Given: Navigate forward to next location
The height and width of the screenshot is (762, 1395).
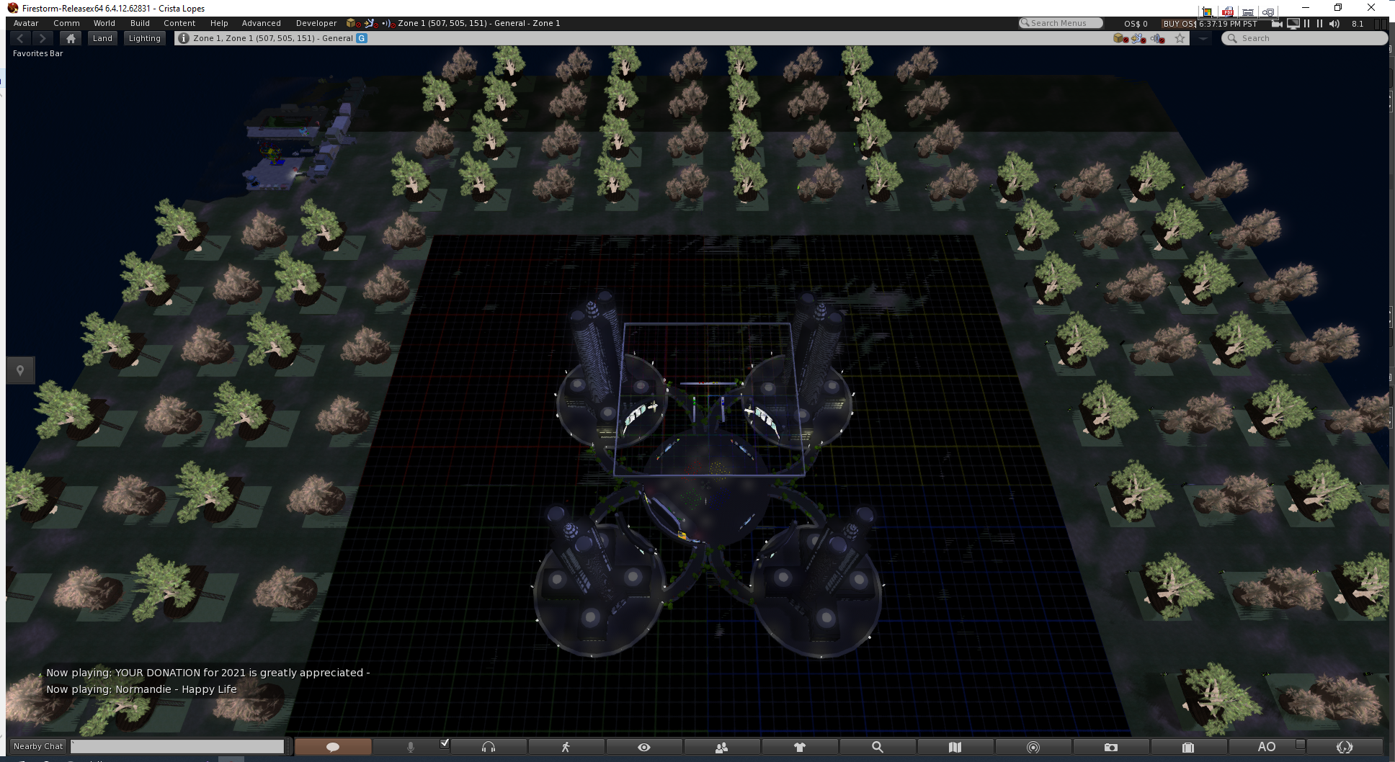Looking at the screenshot, I should (43, 38).
